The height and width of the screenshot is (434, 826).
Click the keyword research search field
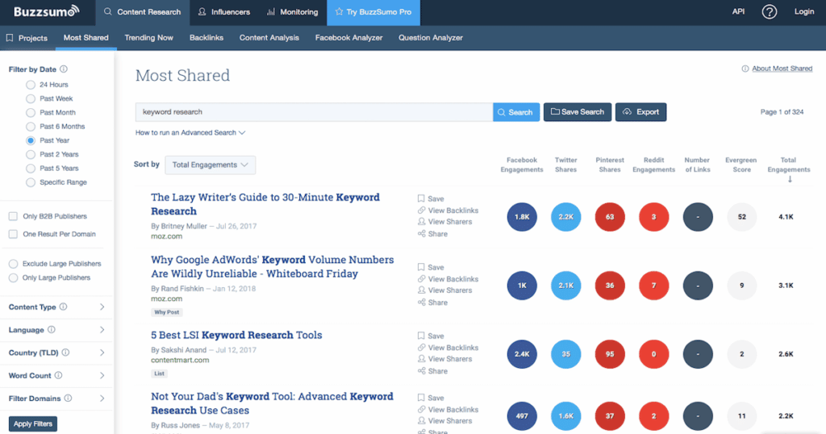(x=313, y=112)
